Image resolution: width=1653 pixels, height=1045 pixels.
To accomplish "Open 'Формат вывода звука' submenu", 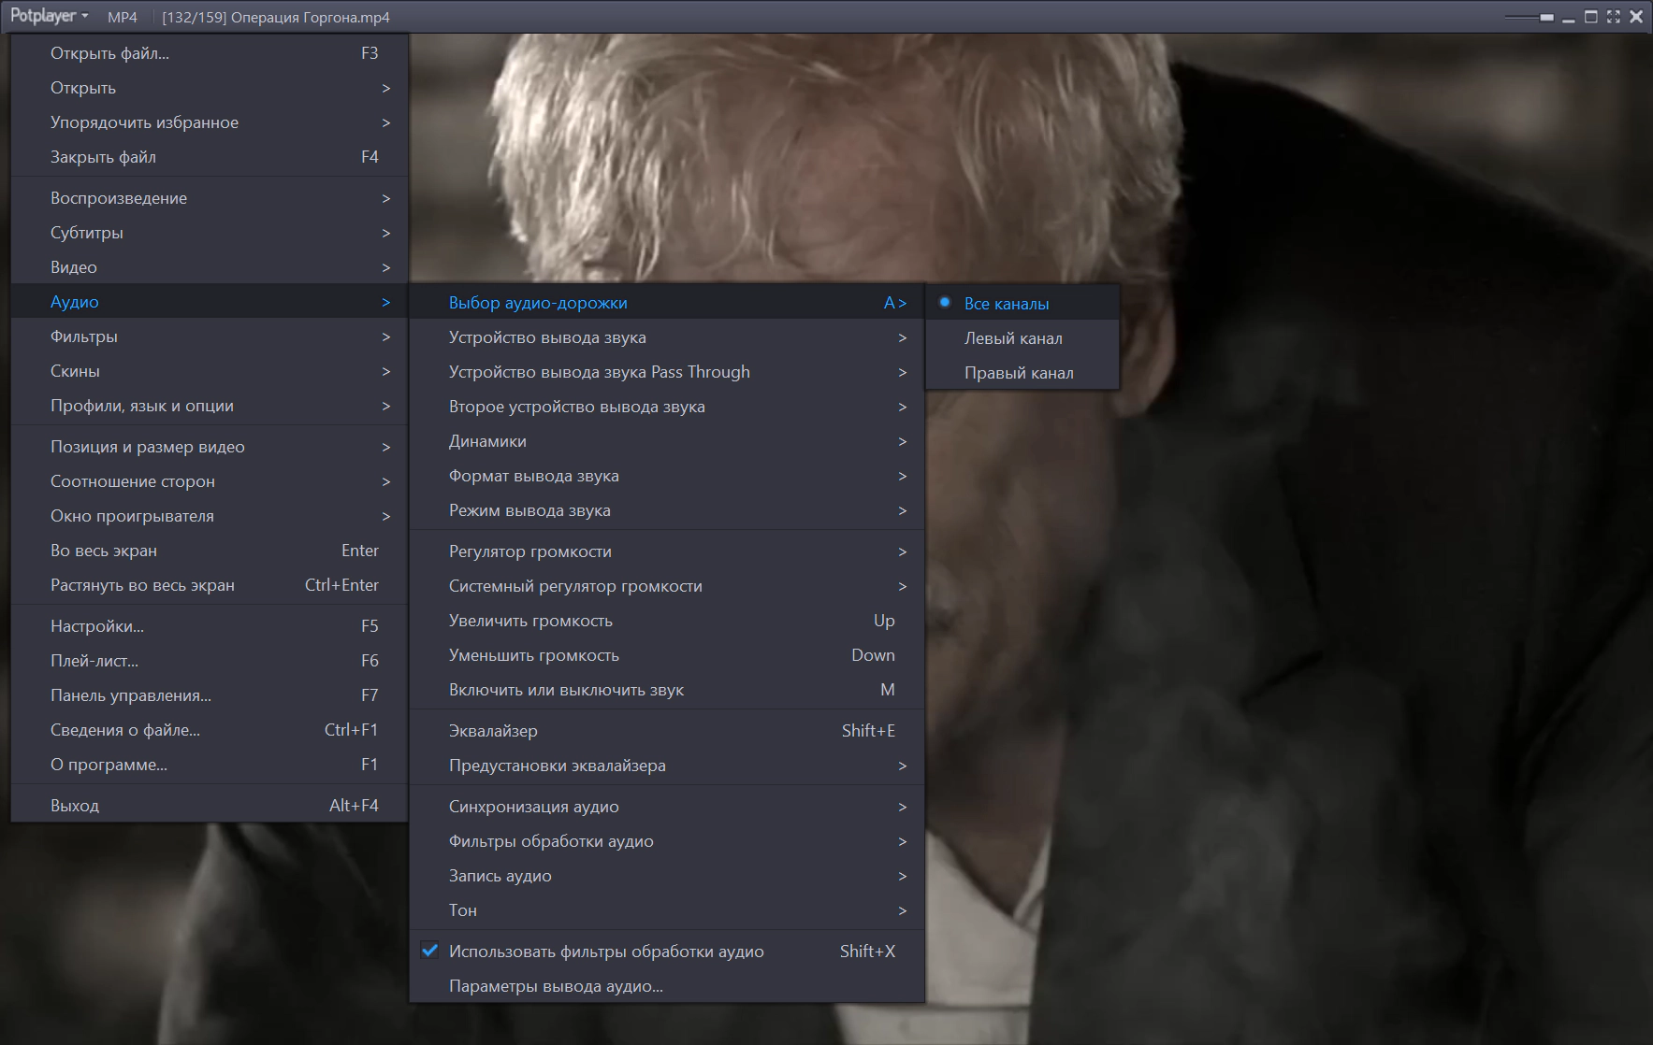I will click(667, 476).
